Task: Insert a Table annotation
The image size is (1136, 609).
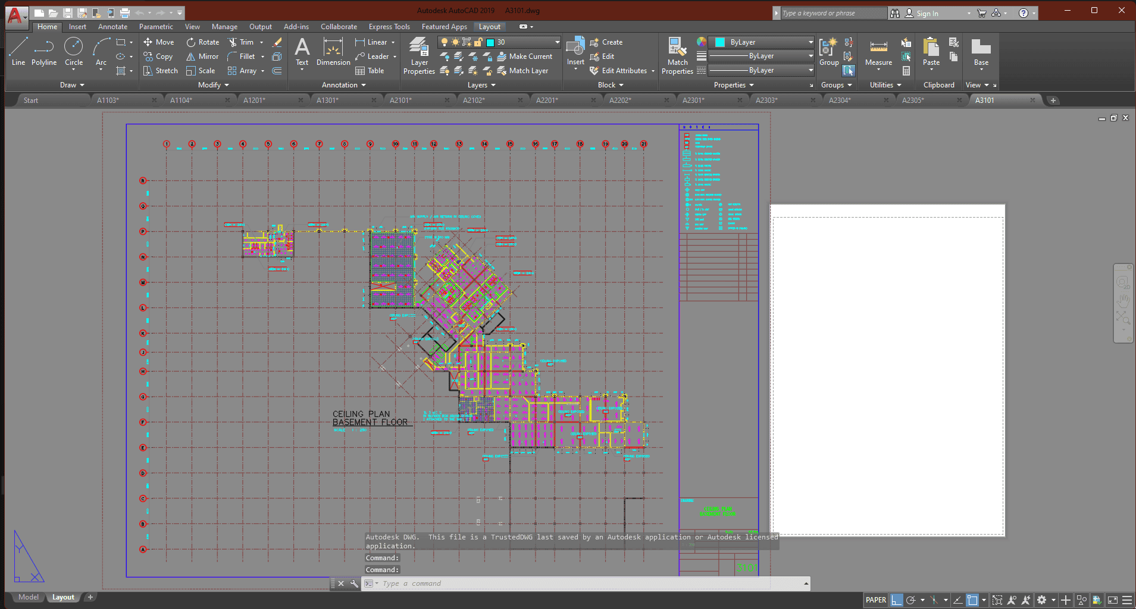Action: 370,71
